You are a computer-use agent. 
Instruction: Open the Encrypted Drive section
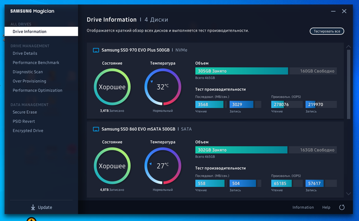click(28, 131)
